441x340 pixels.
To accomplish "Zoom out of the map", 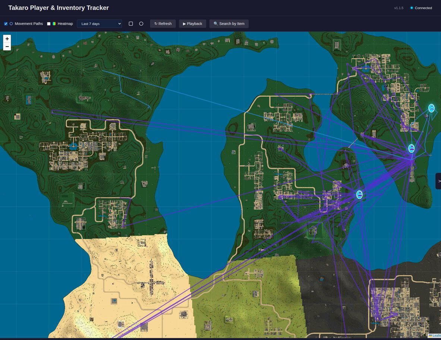I will [x=7, y=47].
